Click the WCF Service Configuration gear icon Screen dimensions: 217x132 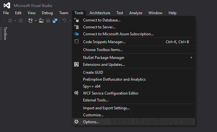(76, 93)
